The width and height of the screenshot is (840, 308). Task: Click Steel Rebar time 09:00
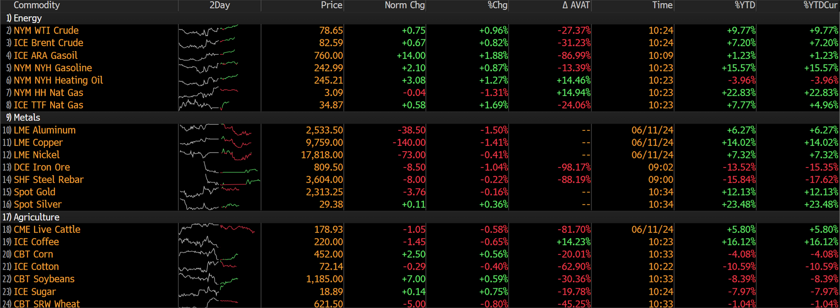tap(661, 180)
